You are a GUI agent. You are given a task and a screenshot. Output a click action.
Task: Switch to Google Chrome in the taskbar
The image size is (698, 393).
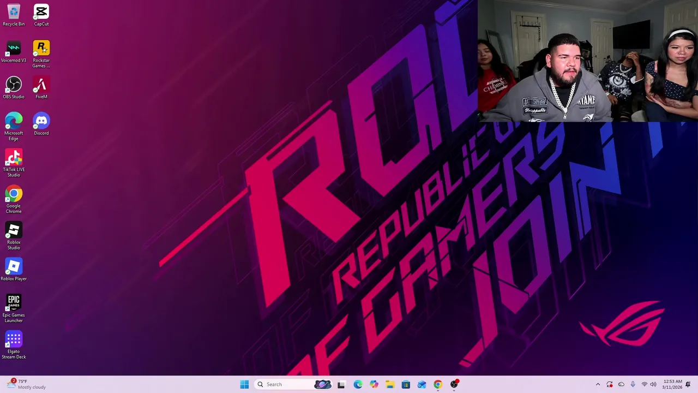coord(438,384)
